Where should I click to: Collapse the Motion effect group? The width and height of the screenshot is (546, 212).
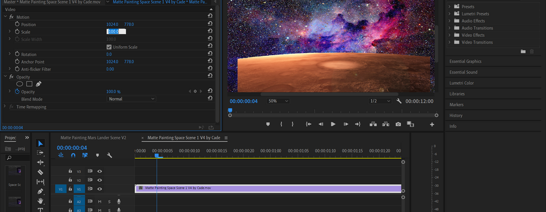click(x=5, y=17)
